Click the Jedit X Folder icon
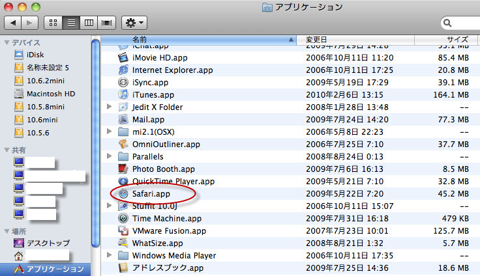 123,107
